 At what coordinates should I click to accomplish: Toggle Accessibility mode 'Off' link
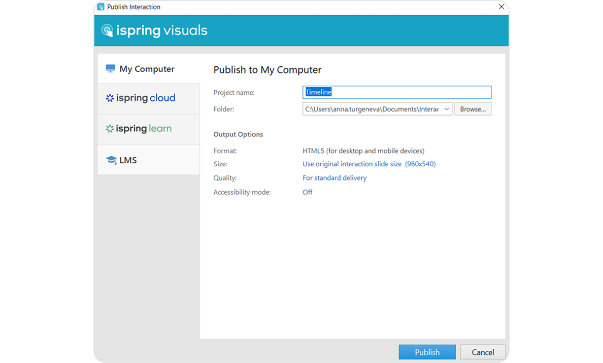[x=308, y=192]
